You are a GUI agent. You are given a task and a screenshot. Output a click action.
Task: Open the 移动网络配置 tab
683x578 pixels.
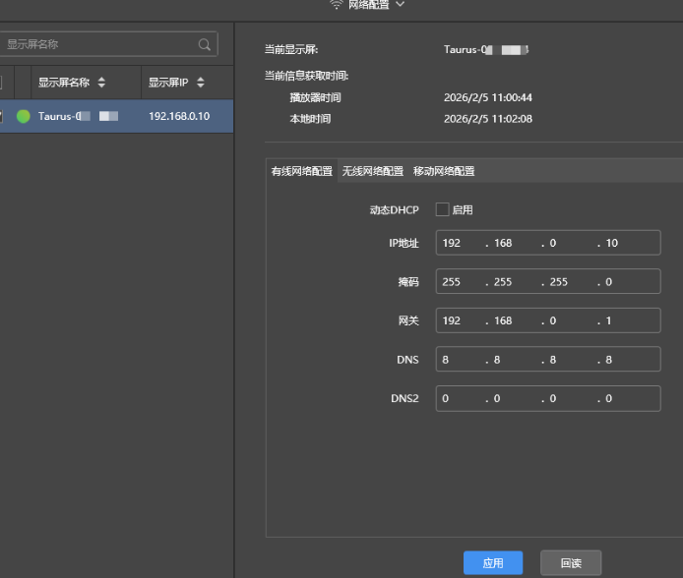[x=444, y=171]
